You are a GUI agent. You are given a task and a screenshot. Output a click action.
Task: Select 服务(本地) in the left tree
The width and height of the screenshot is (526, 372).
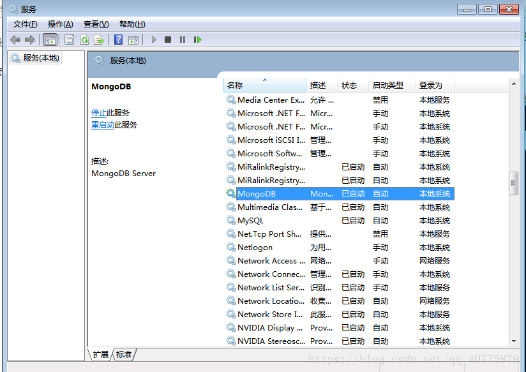(35, 58)
